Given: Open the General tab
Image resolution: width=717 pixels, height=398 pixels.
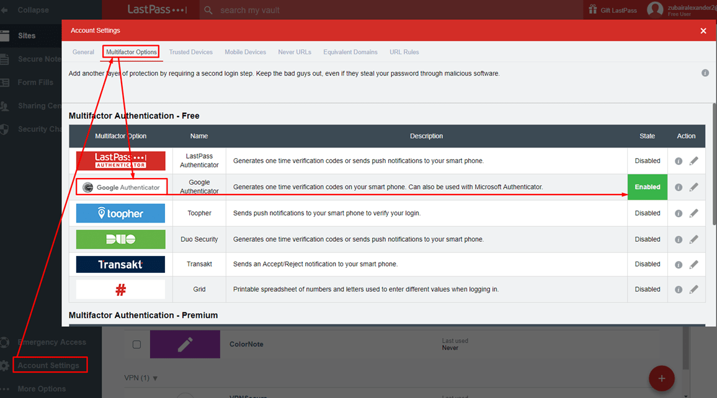Looking at the screenshot, I should pos(83,52).
